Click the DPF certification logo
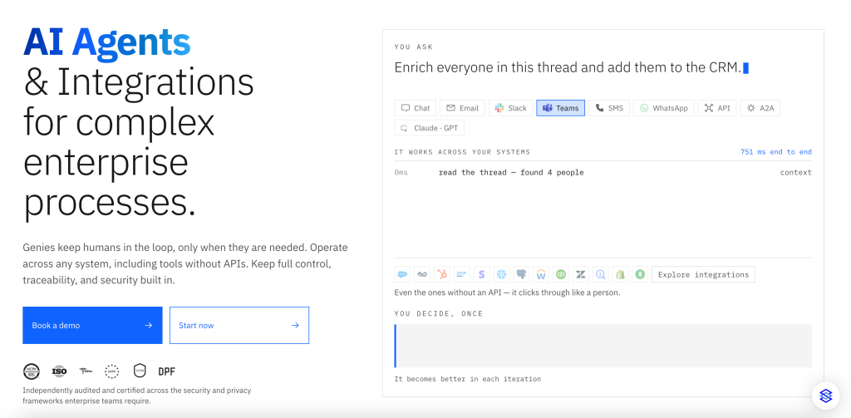 [x=166, y=371]
